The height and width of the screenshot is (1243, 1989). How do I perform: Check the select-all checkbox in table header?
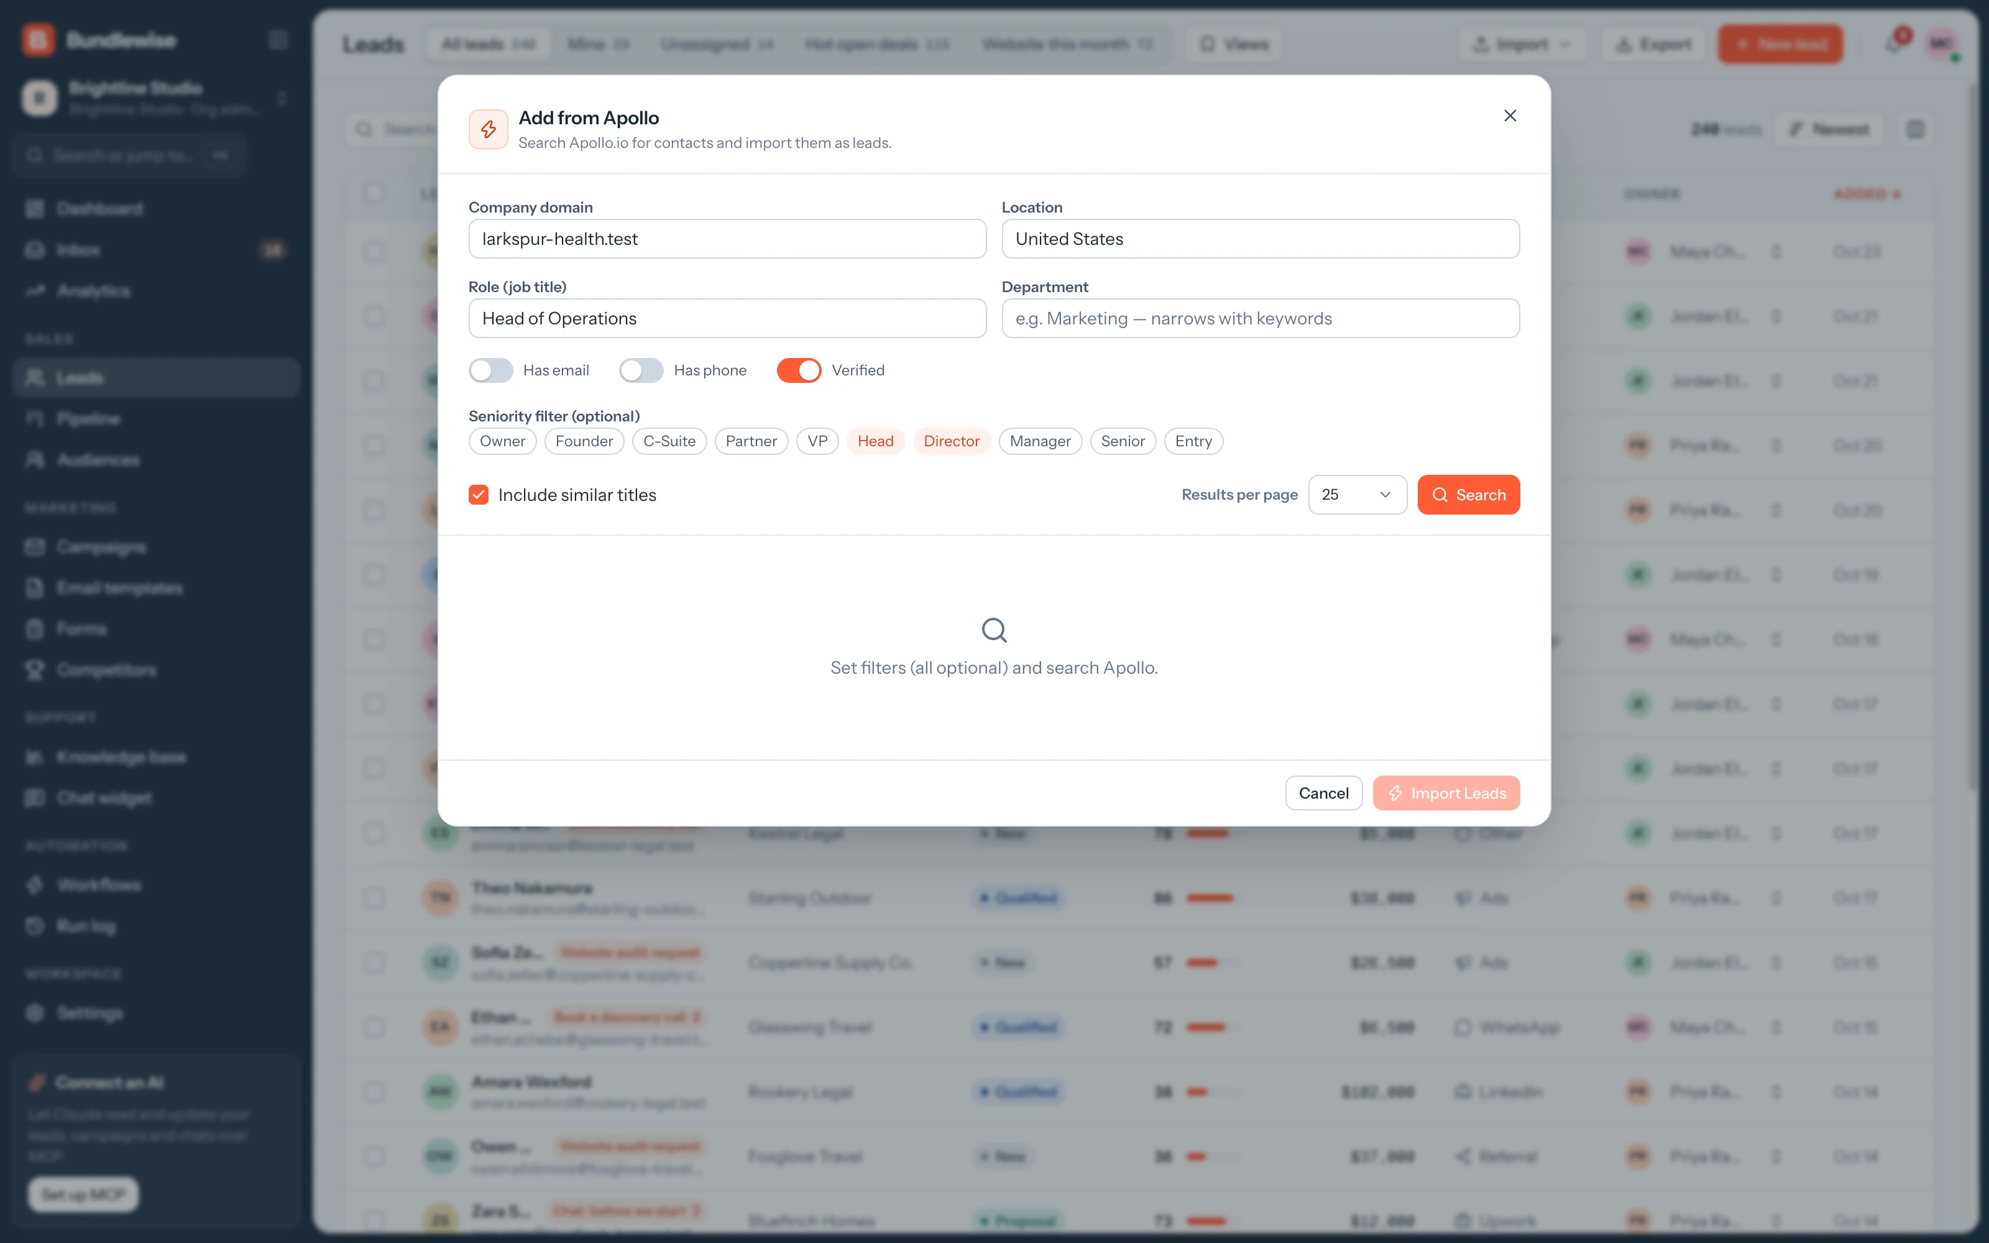click(x=374, y=193)
